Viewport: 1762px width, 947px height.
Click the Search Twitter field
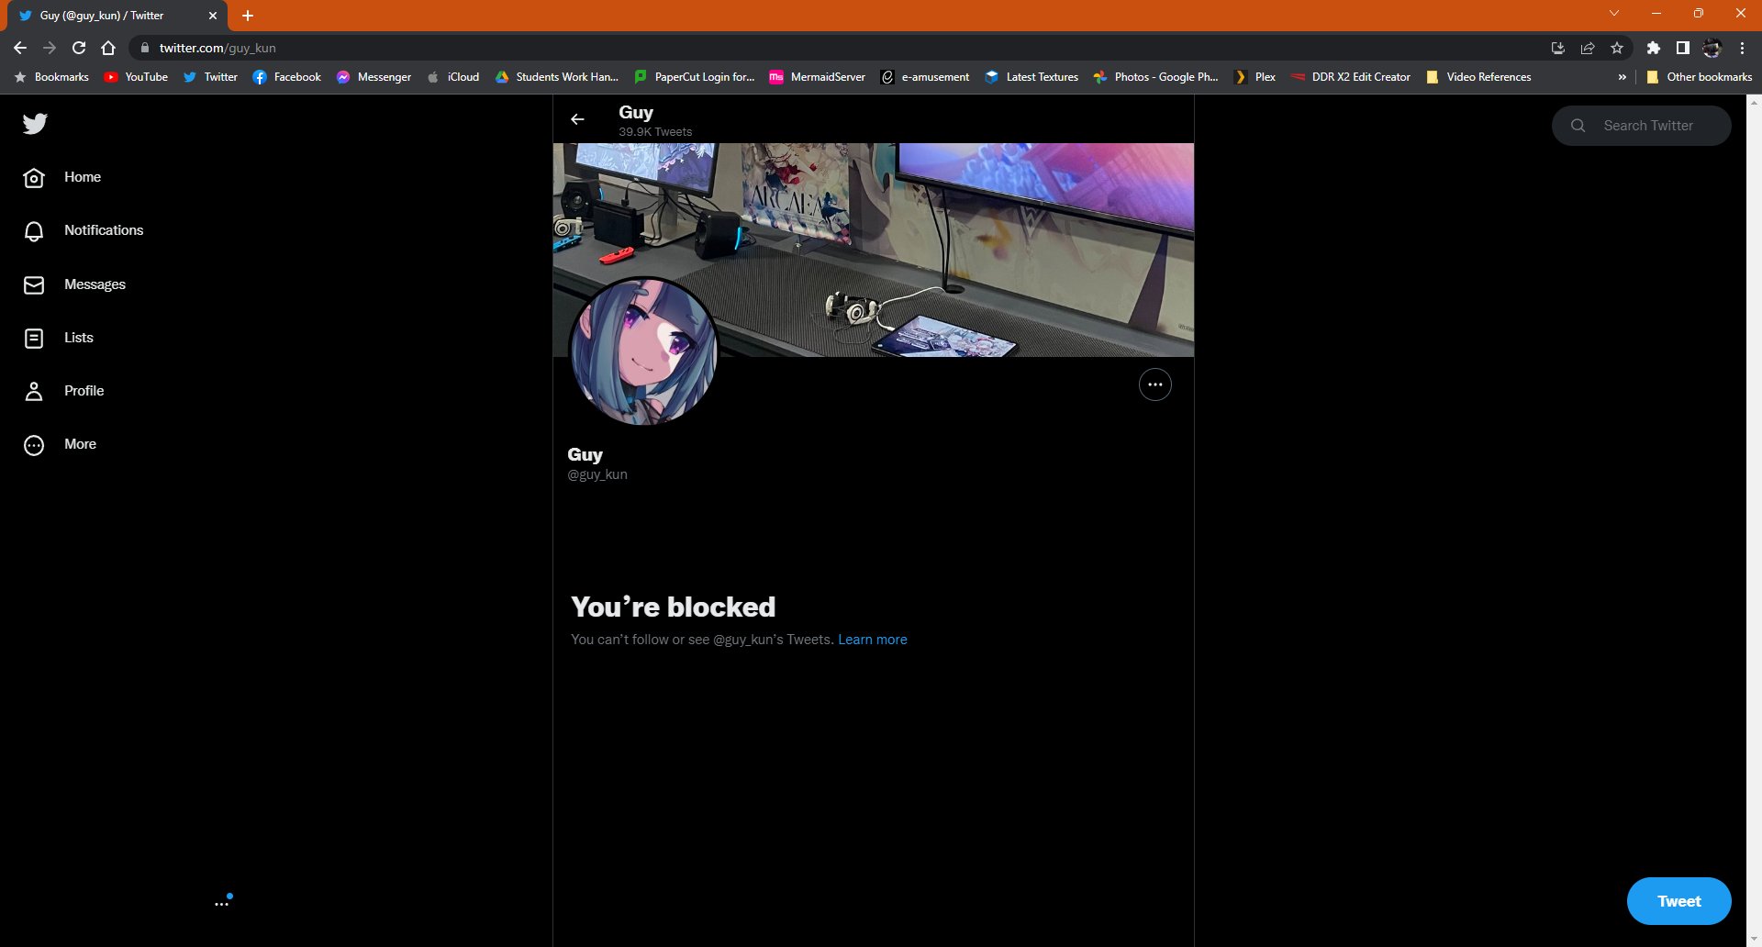(x=1647, y=126)
